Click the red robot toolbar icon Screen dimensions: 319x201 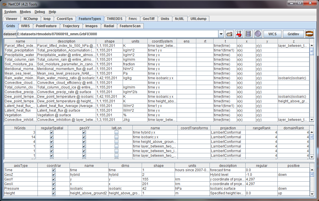pyautogui.click(x=239, y=34)
